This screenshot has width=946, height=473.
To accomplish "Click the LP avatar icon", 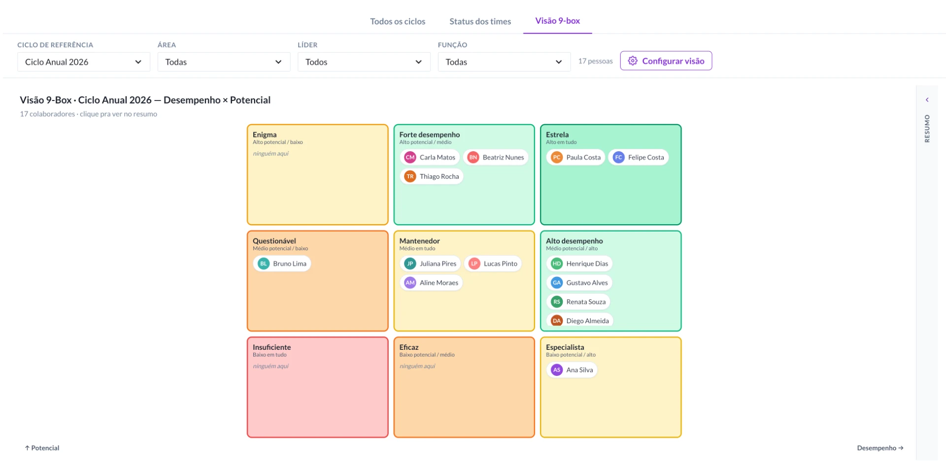I will 474,264.
